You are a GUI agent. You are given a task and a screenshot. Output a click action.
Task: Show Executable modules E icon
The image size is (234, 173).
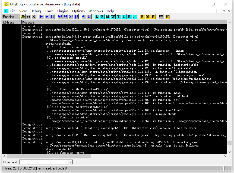[x=102, y=17]
